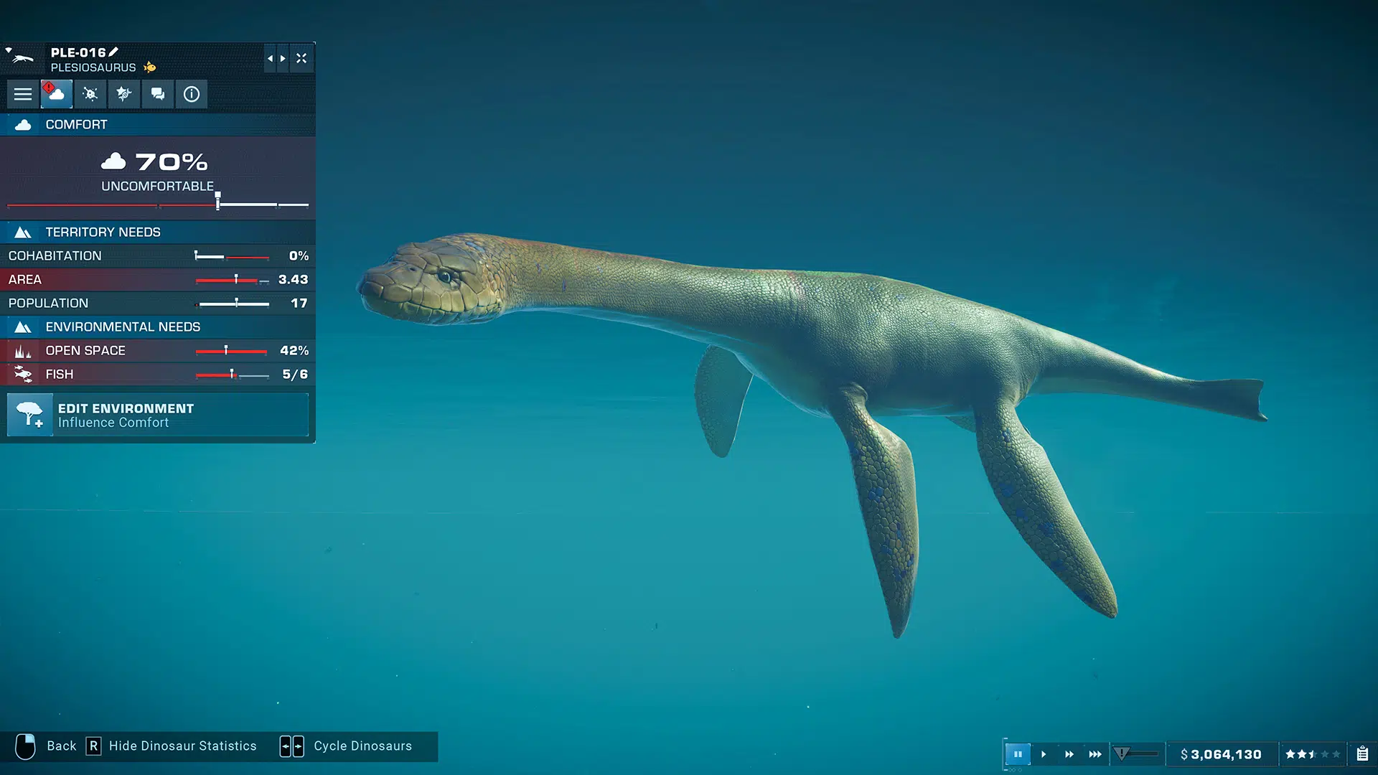1378x775 pixels.
Task: Collapse the dinosaur statistics panel
Action: 301,58
